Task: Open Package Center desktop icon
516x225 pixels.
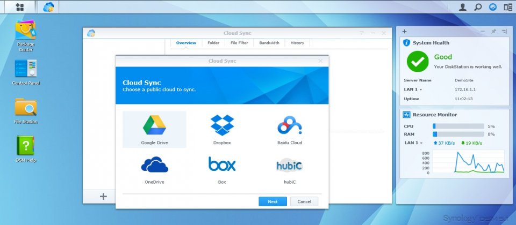Action: pyautogui.click(x=26, y=36)
